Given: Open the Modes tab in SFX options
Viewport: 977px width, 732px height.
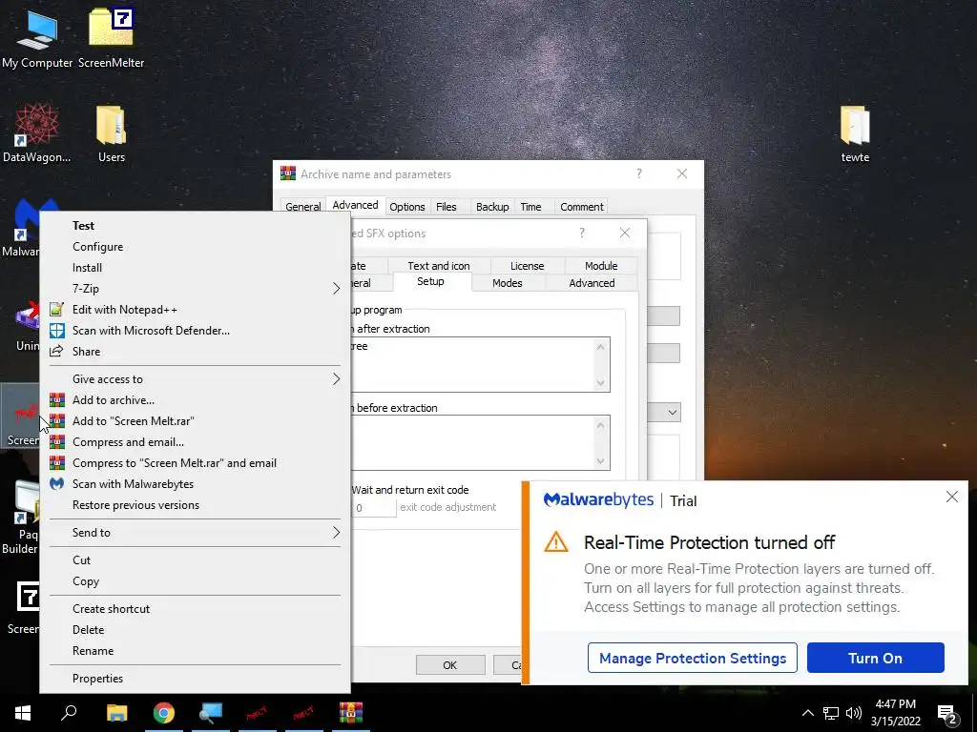Looking at the screenshot, I should click(508, 283).
